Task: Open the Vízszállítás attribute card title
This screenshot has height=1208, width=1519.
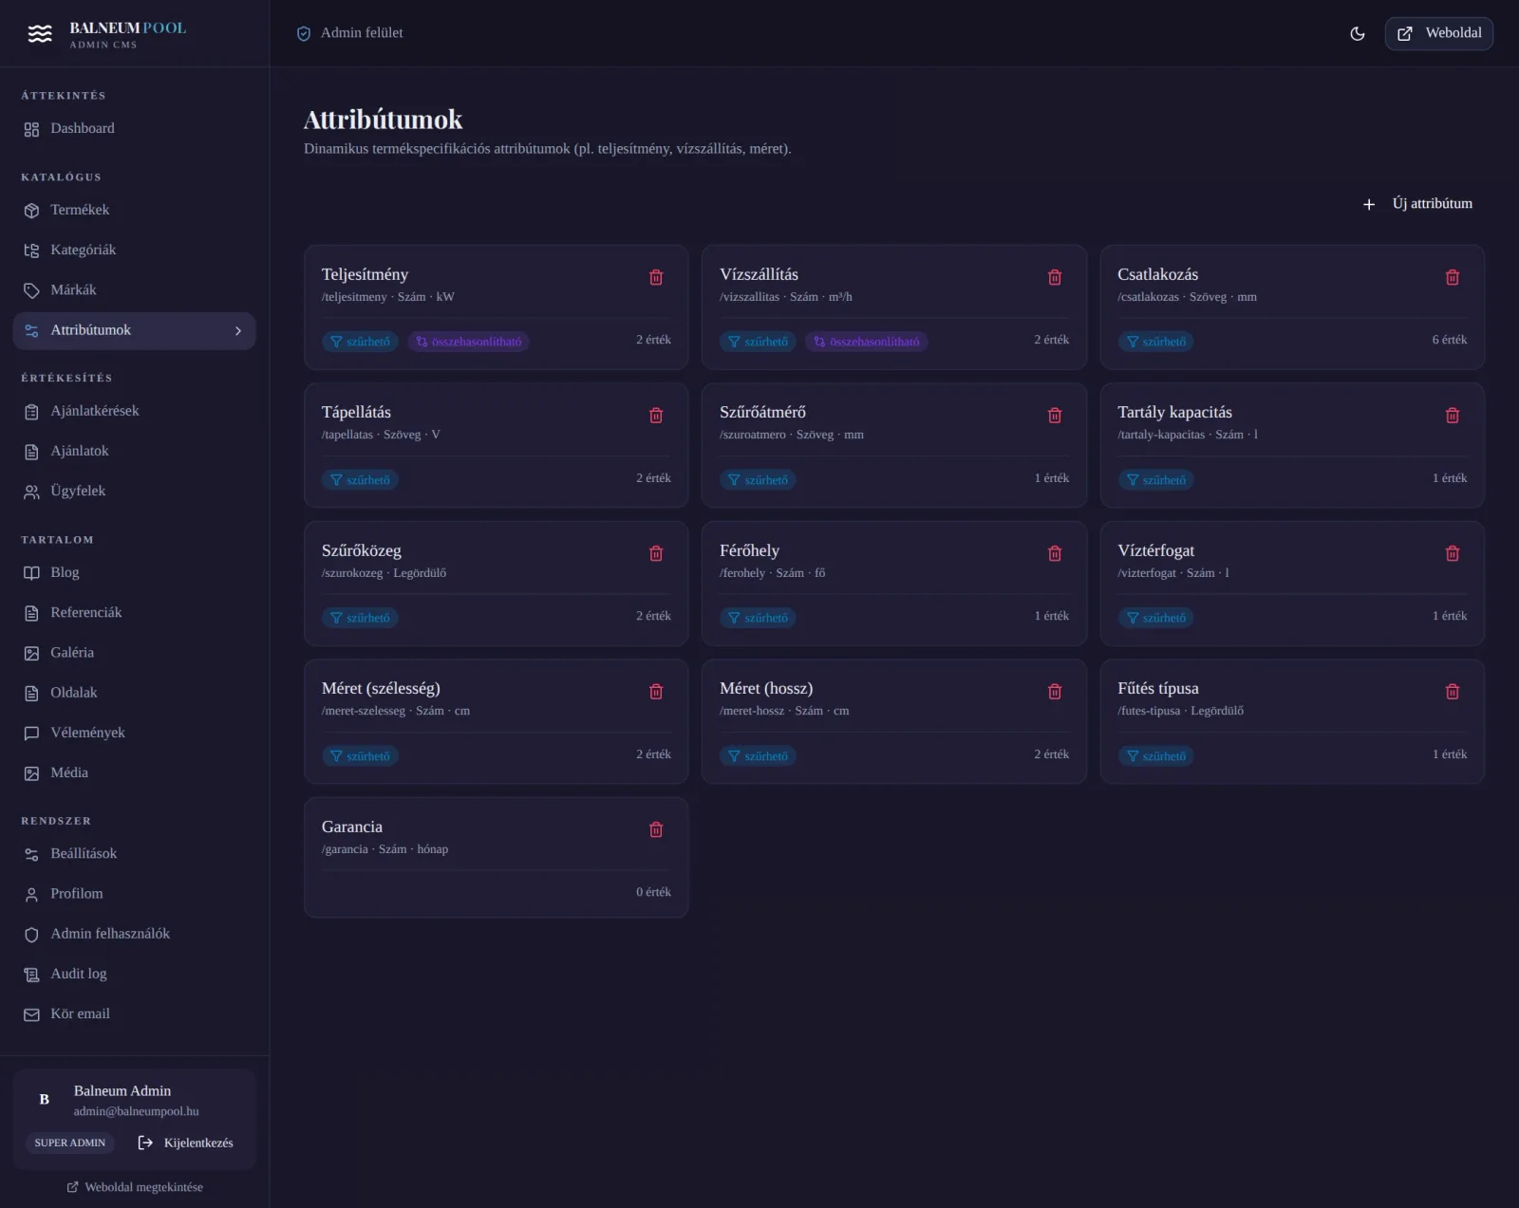Action: tap(759, 274)
